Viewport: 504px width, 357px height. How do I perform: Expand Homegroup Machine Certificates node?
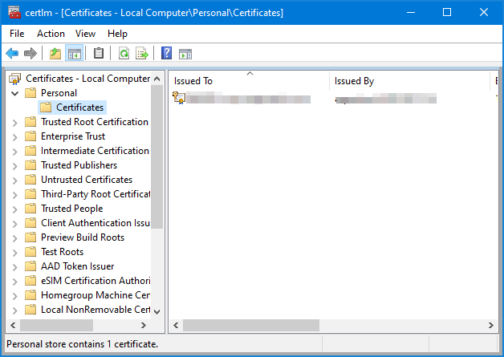click(x=14, y=296)
